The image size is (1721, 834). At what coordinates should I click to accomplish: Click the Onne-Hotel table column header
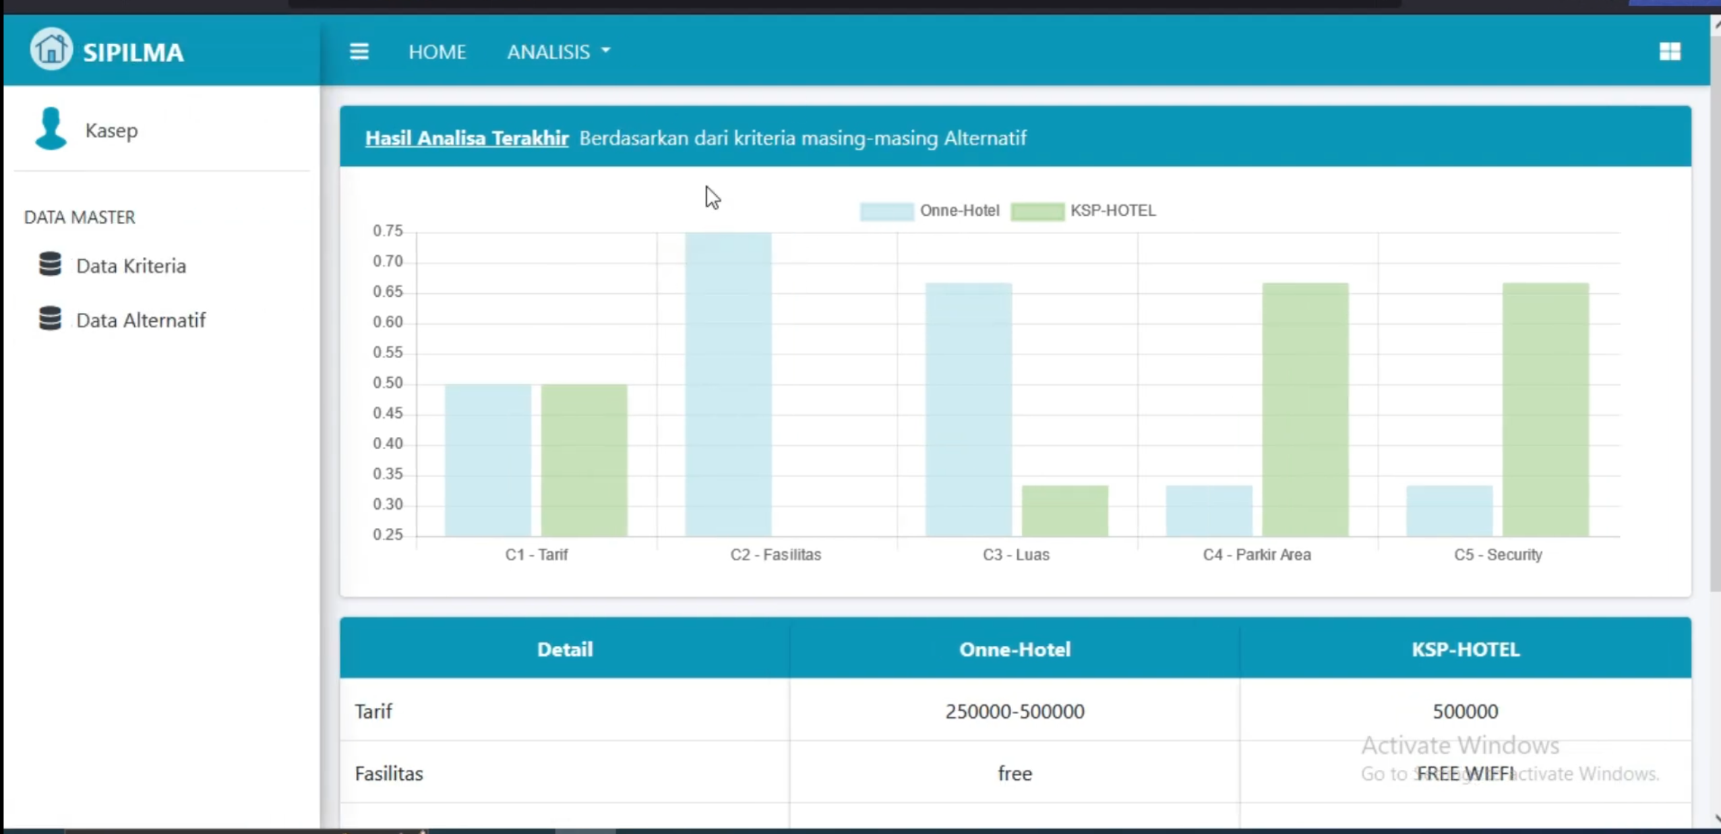[1015, 649]
